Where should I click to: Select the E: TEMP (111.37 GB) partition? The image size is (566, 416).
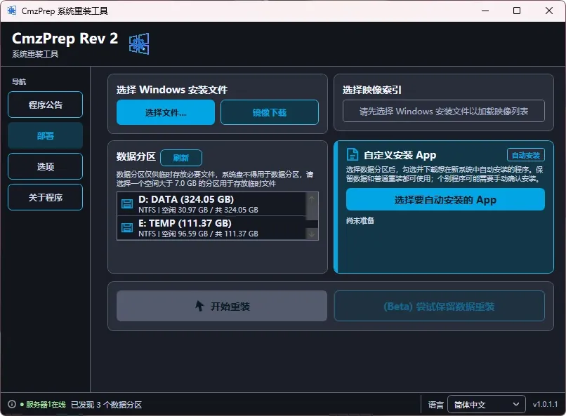pyautogui.click(x=211, y=228)
